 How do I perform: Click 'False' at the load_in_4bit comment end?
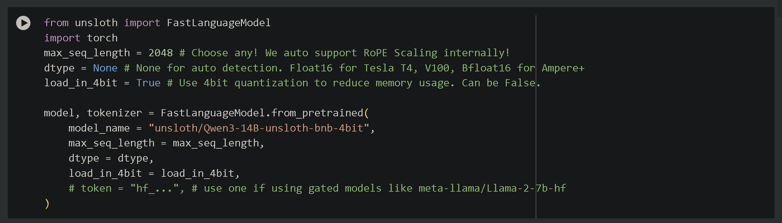520,83
